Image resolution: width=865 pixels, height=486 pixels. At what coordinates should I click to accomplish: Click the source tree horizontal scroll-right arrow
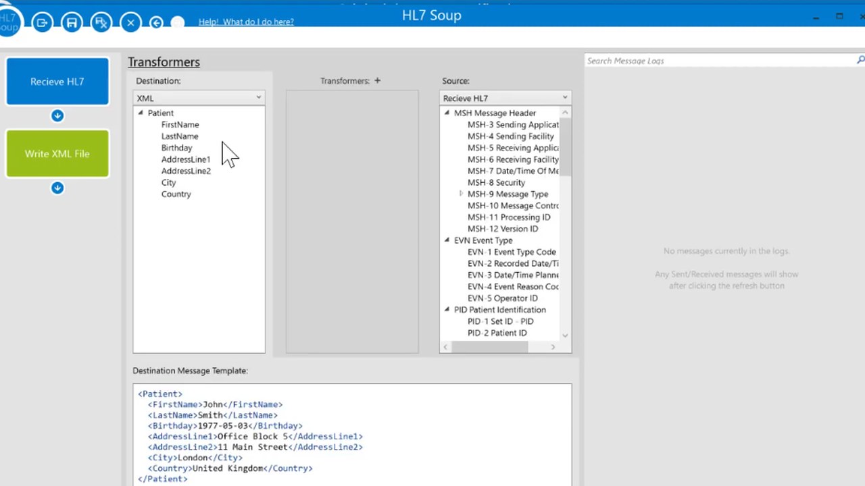(553, 347)
